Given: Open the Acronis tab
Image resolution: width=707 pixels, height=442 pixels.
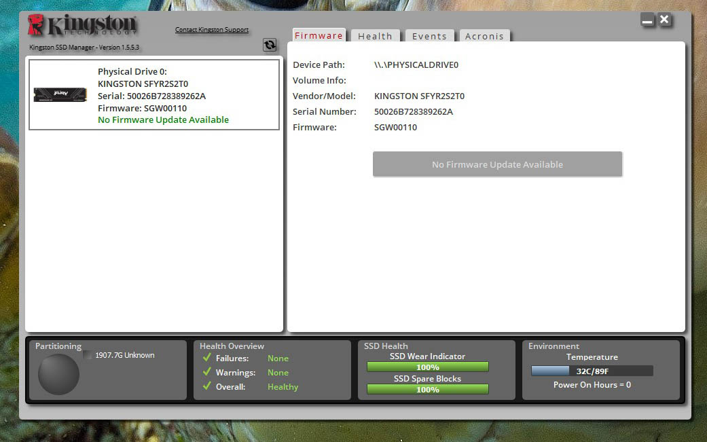Looking at the screenshot, I should point(484,36).
